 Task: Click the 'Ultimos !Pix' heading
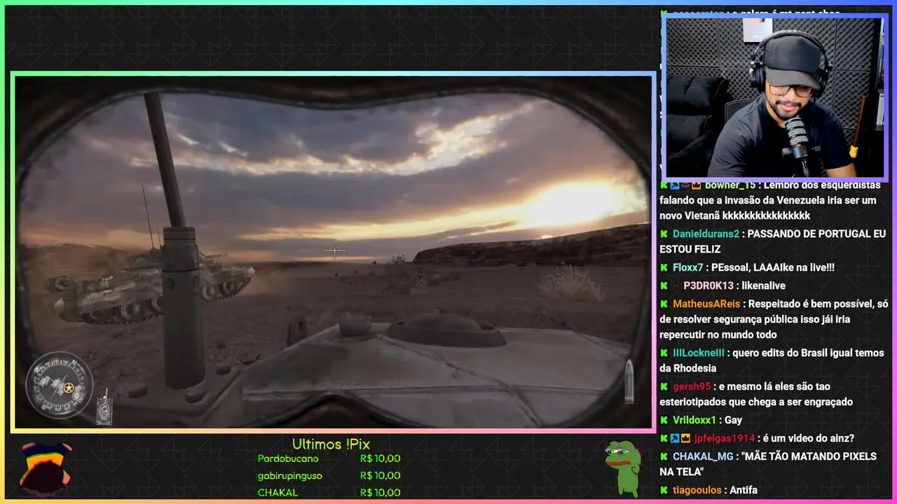[331, 444]
